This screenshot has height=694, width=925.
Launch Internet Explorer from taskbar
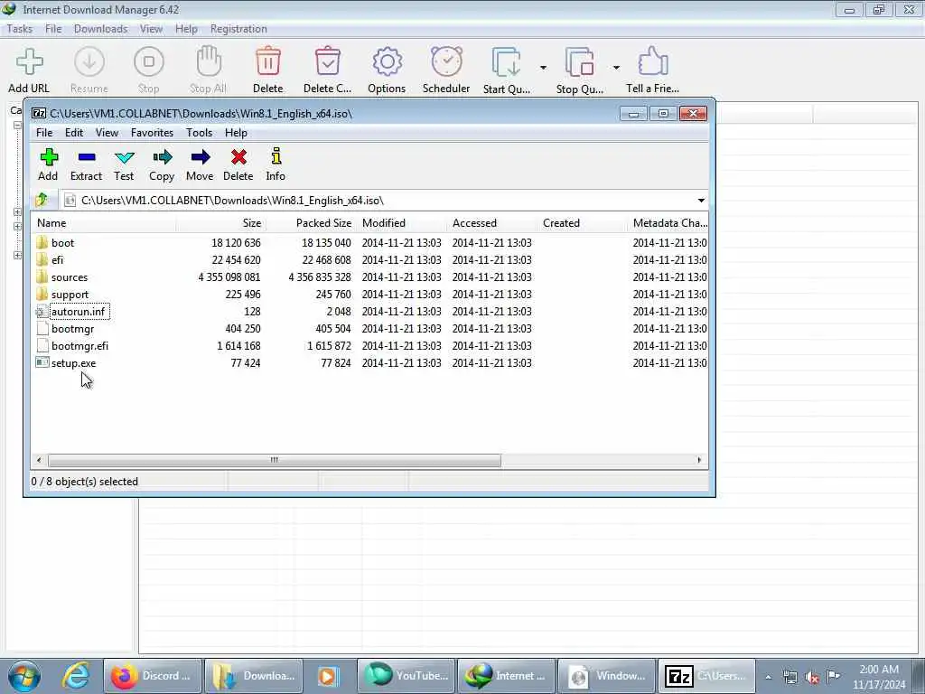coord(77,676)
